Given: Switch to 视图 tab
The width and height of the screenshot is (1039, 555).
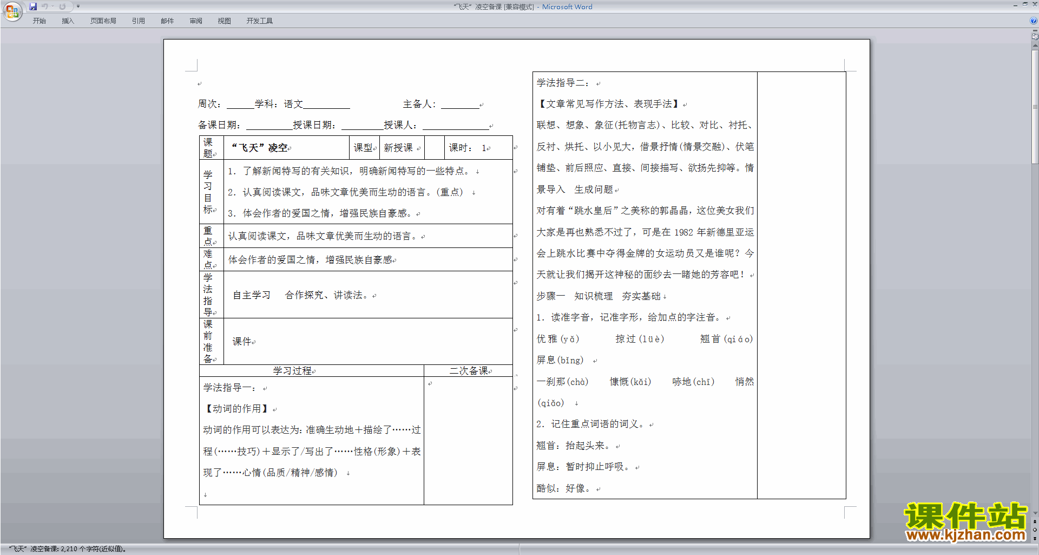Looking at the screenshot, I should pyautogui.click(x=225, y=21).
